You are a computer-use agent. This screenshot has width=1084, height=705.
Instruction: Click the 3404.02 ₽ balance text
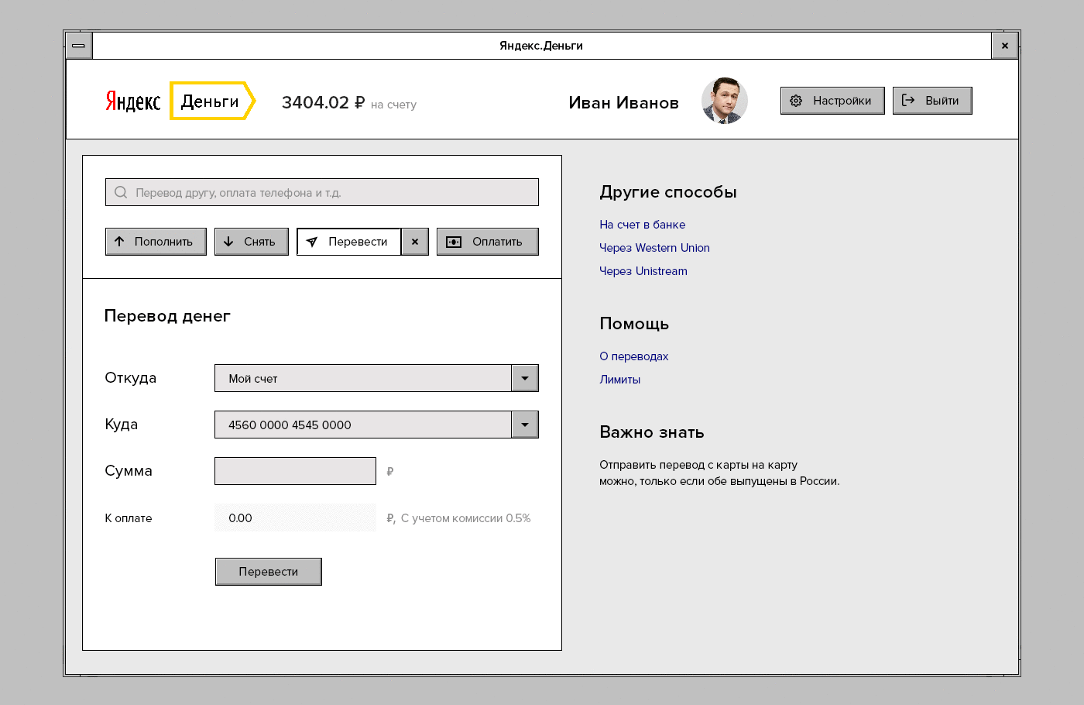323,102
